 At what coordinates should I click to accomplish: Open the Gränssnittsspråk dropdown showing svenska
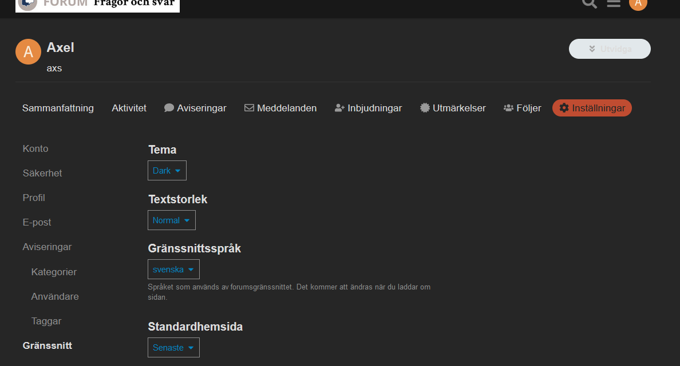pos(173,270)
